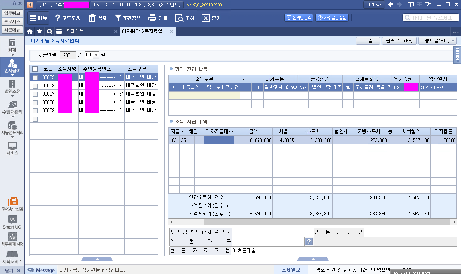
Task: Click the 지급년 year field
Action: 68,55
